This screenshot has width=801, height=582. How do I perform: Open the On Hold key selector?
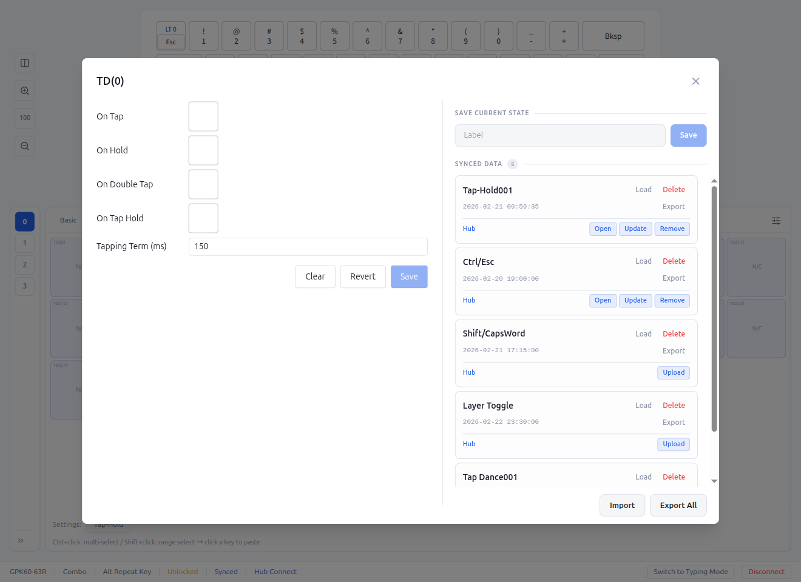203,150
